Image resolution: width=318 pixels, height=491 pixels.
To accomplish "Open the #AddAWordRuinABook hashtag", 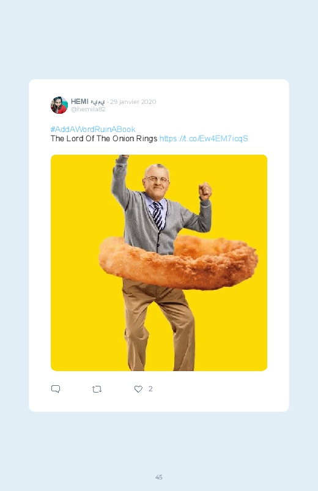I will [x=93, y=129].
